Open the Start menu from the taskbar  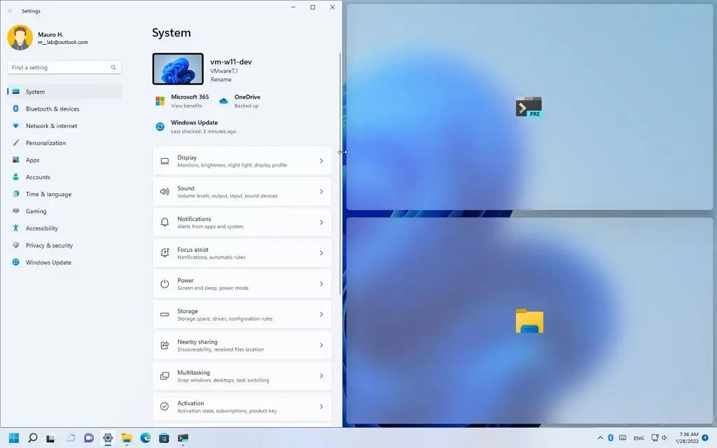point(14,438)
